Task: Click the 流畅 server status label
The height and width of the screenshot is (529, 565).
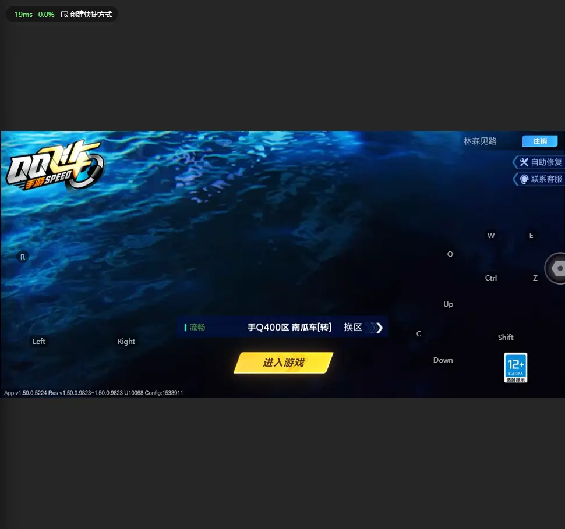Action: pos(195,327)
